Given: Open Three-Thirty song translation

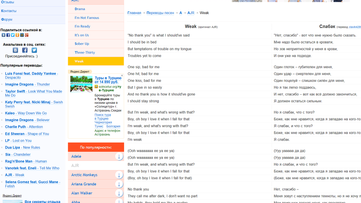Looking at the screenshot, I should [85, 52].
